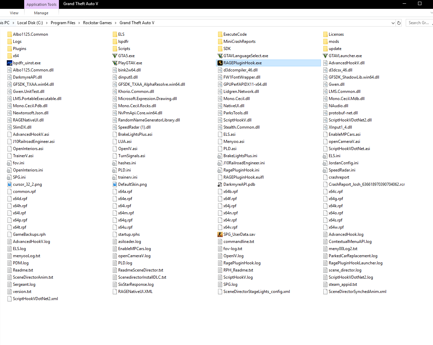Select TrainerV.asi file name
The width and height of the screenshot is (433, 345).
pyautogui.click(x=23, y=156)
